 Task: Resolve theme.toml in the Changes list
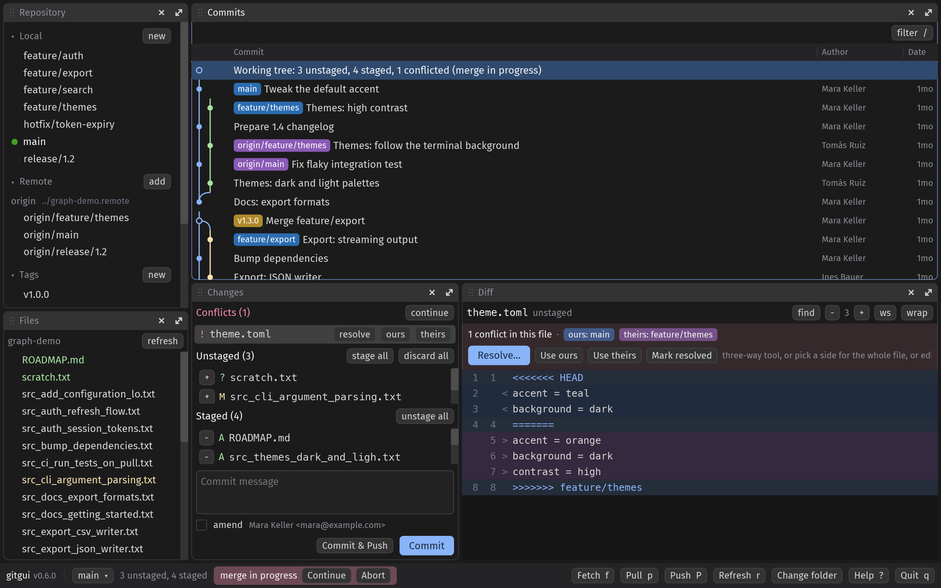coord(354,334)
